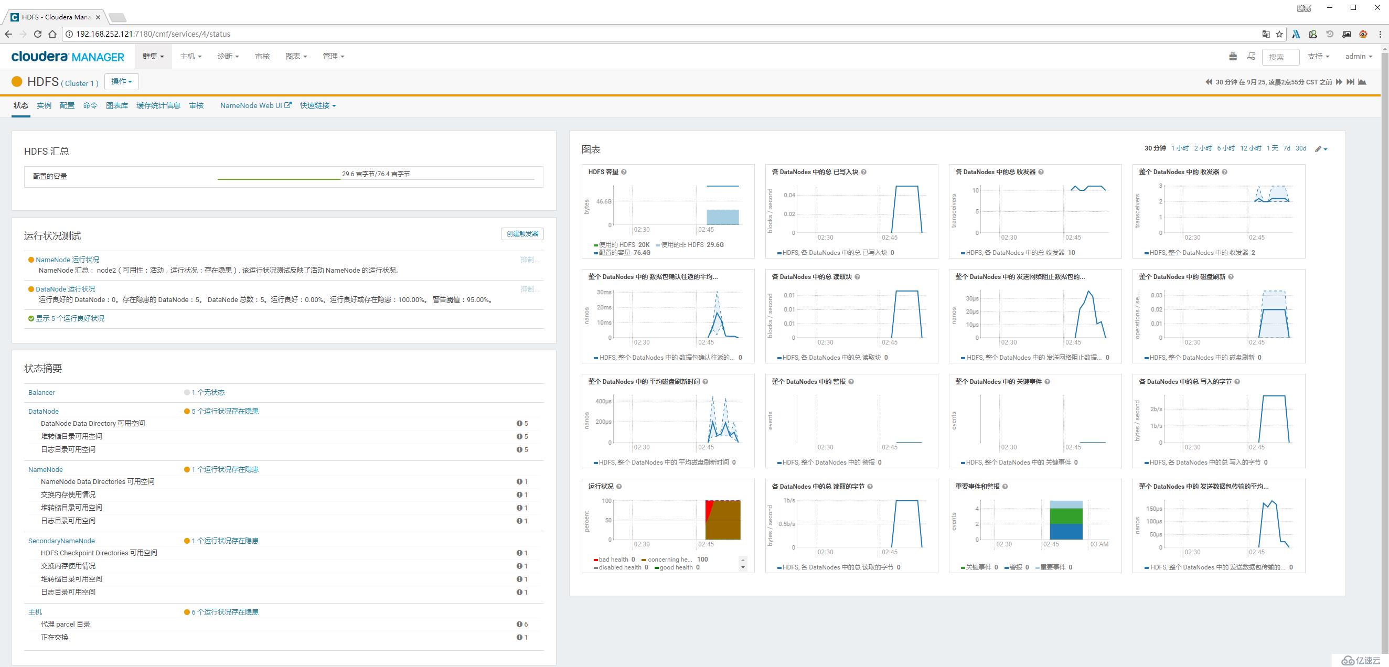Open the Balancer role link

41,393
